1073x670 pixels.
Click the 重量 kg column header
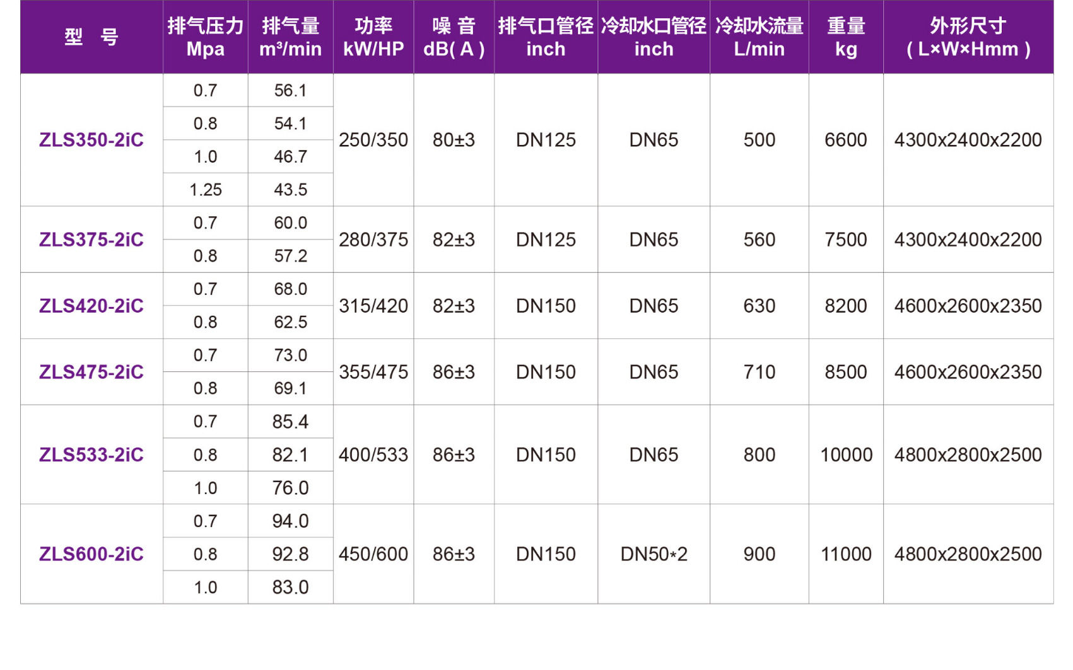847,37
